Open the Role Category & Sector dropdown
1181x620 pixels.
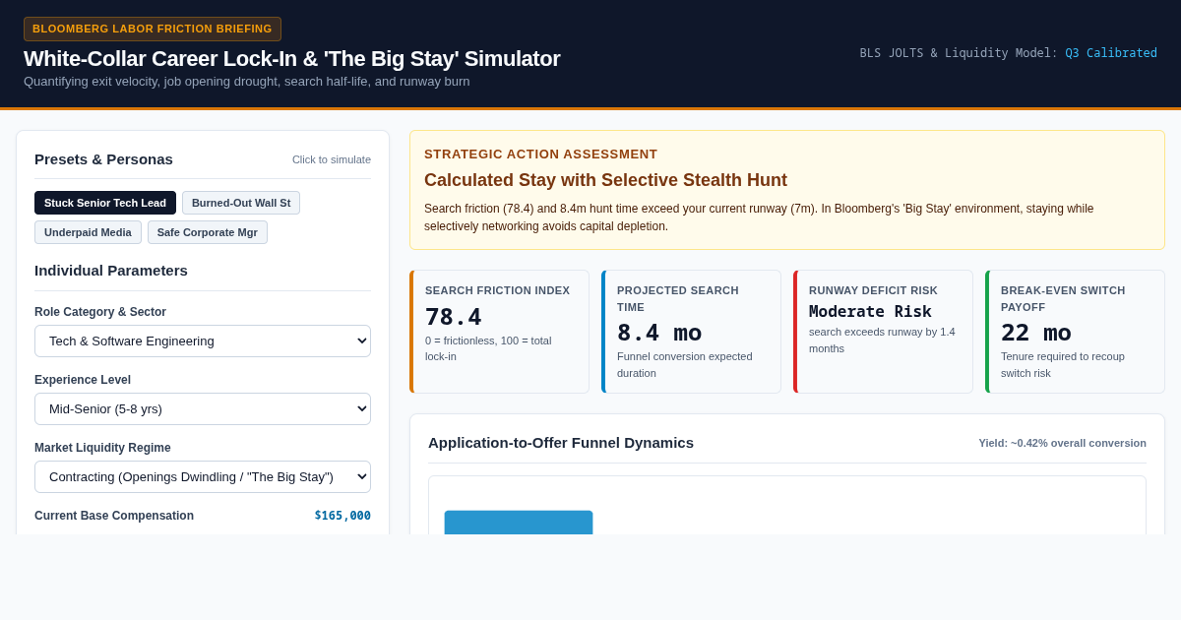203,341
